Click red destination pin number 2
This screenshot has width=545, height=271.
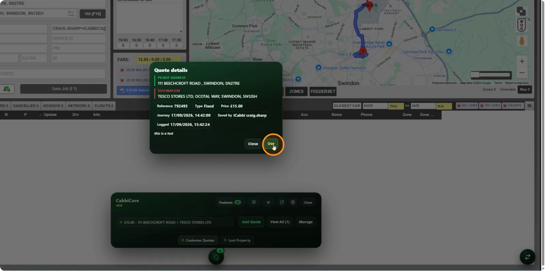coord(363,52)
